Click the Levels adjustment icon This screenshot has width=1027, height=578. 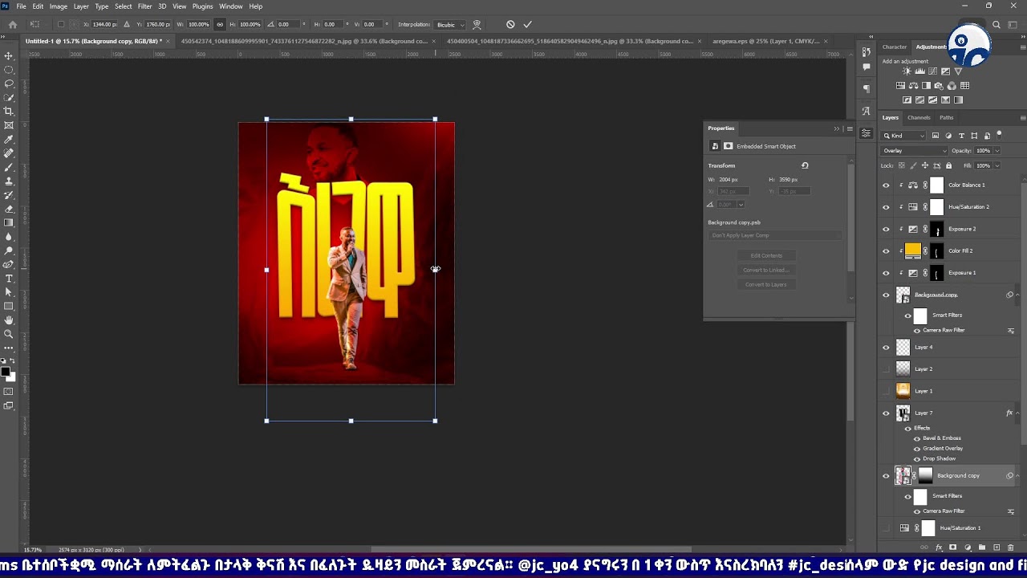tap(919, 71)
